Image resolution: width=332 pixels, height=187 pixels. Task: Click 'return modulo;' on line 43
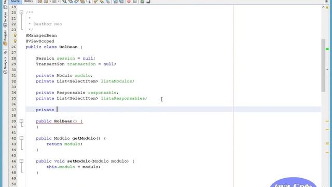click(x=64, y=144)
